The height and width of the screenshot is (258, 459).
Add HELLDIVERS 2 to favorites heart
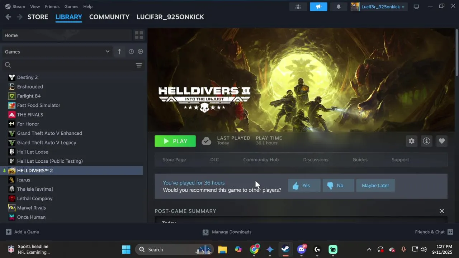pyautogui.click(x=442, y=141)
